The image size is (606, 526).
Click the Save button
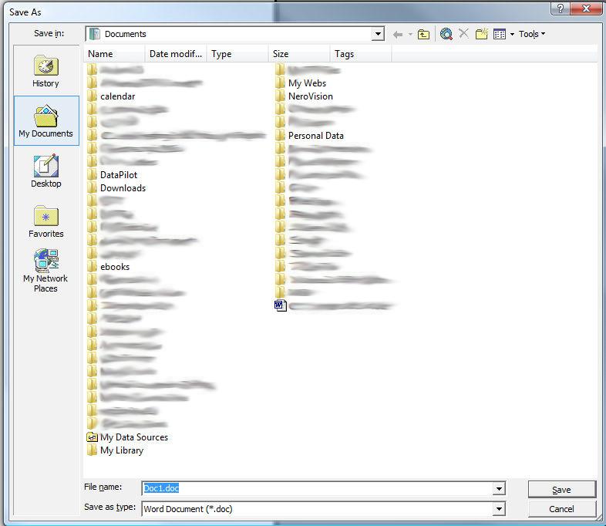[x=561, y=489]
